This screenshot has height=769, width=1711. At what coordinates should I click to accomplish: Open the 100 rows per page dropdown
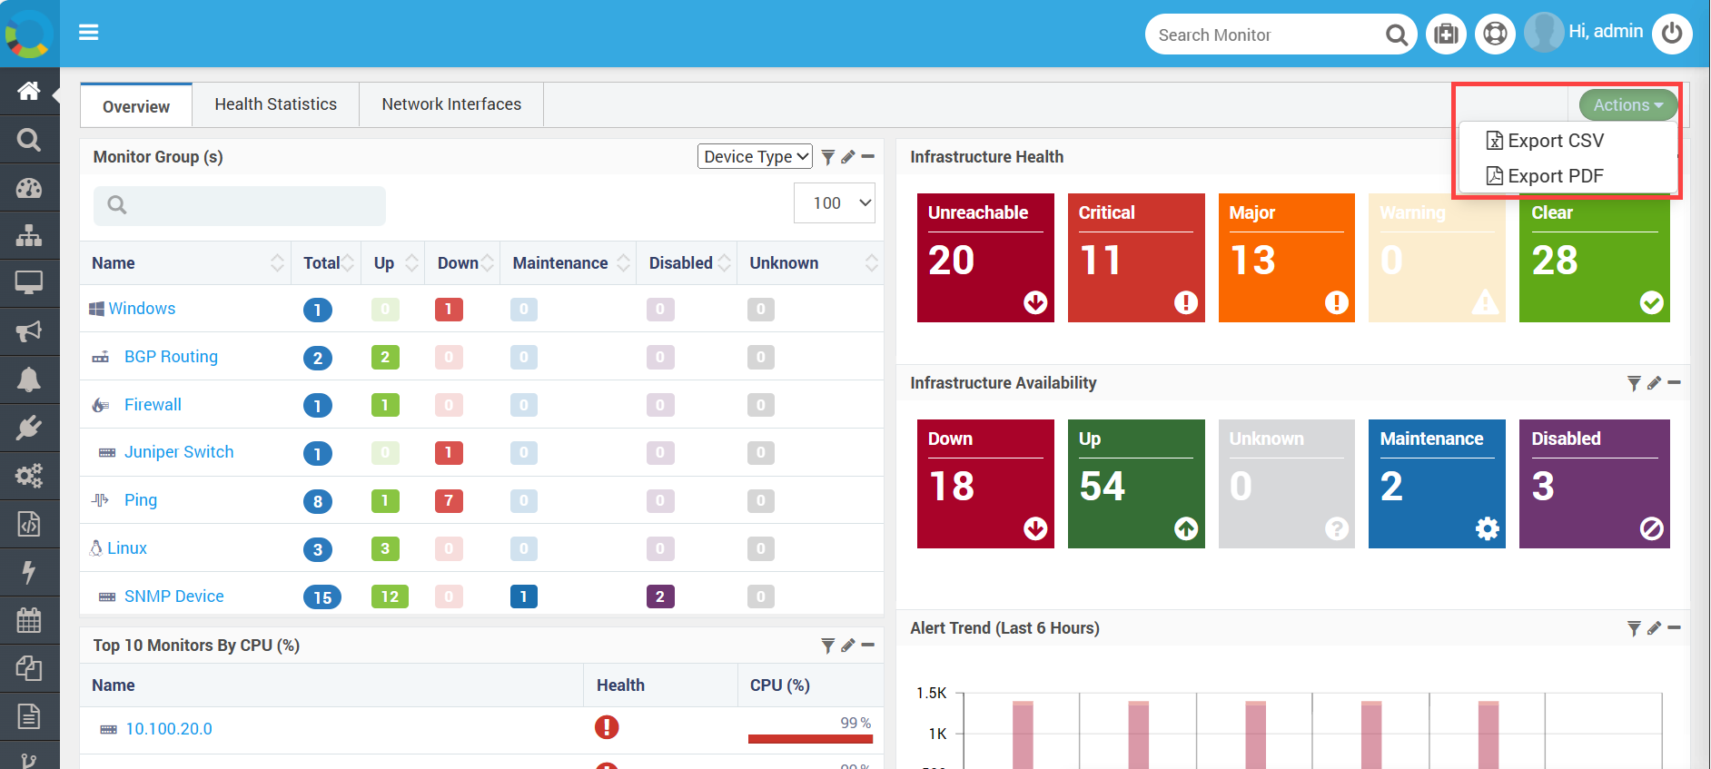(835, 203)
